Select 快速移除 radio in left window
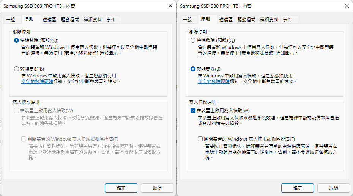The height and width of the screenshot is (196, 353). point(16,41)
